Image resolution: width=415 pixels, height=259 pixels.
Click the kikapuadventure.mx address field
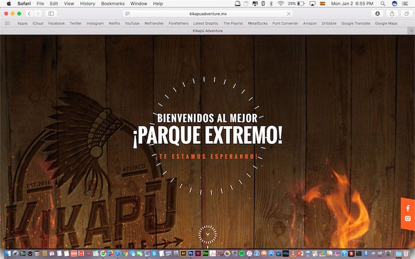[207, 13]
